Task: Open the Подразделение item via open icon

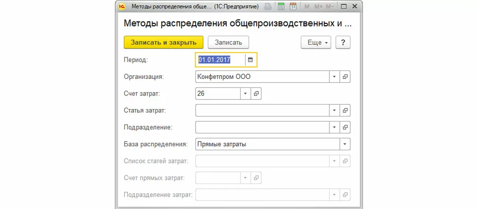Action: [x=345, y=127]
